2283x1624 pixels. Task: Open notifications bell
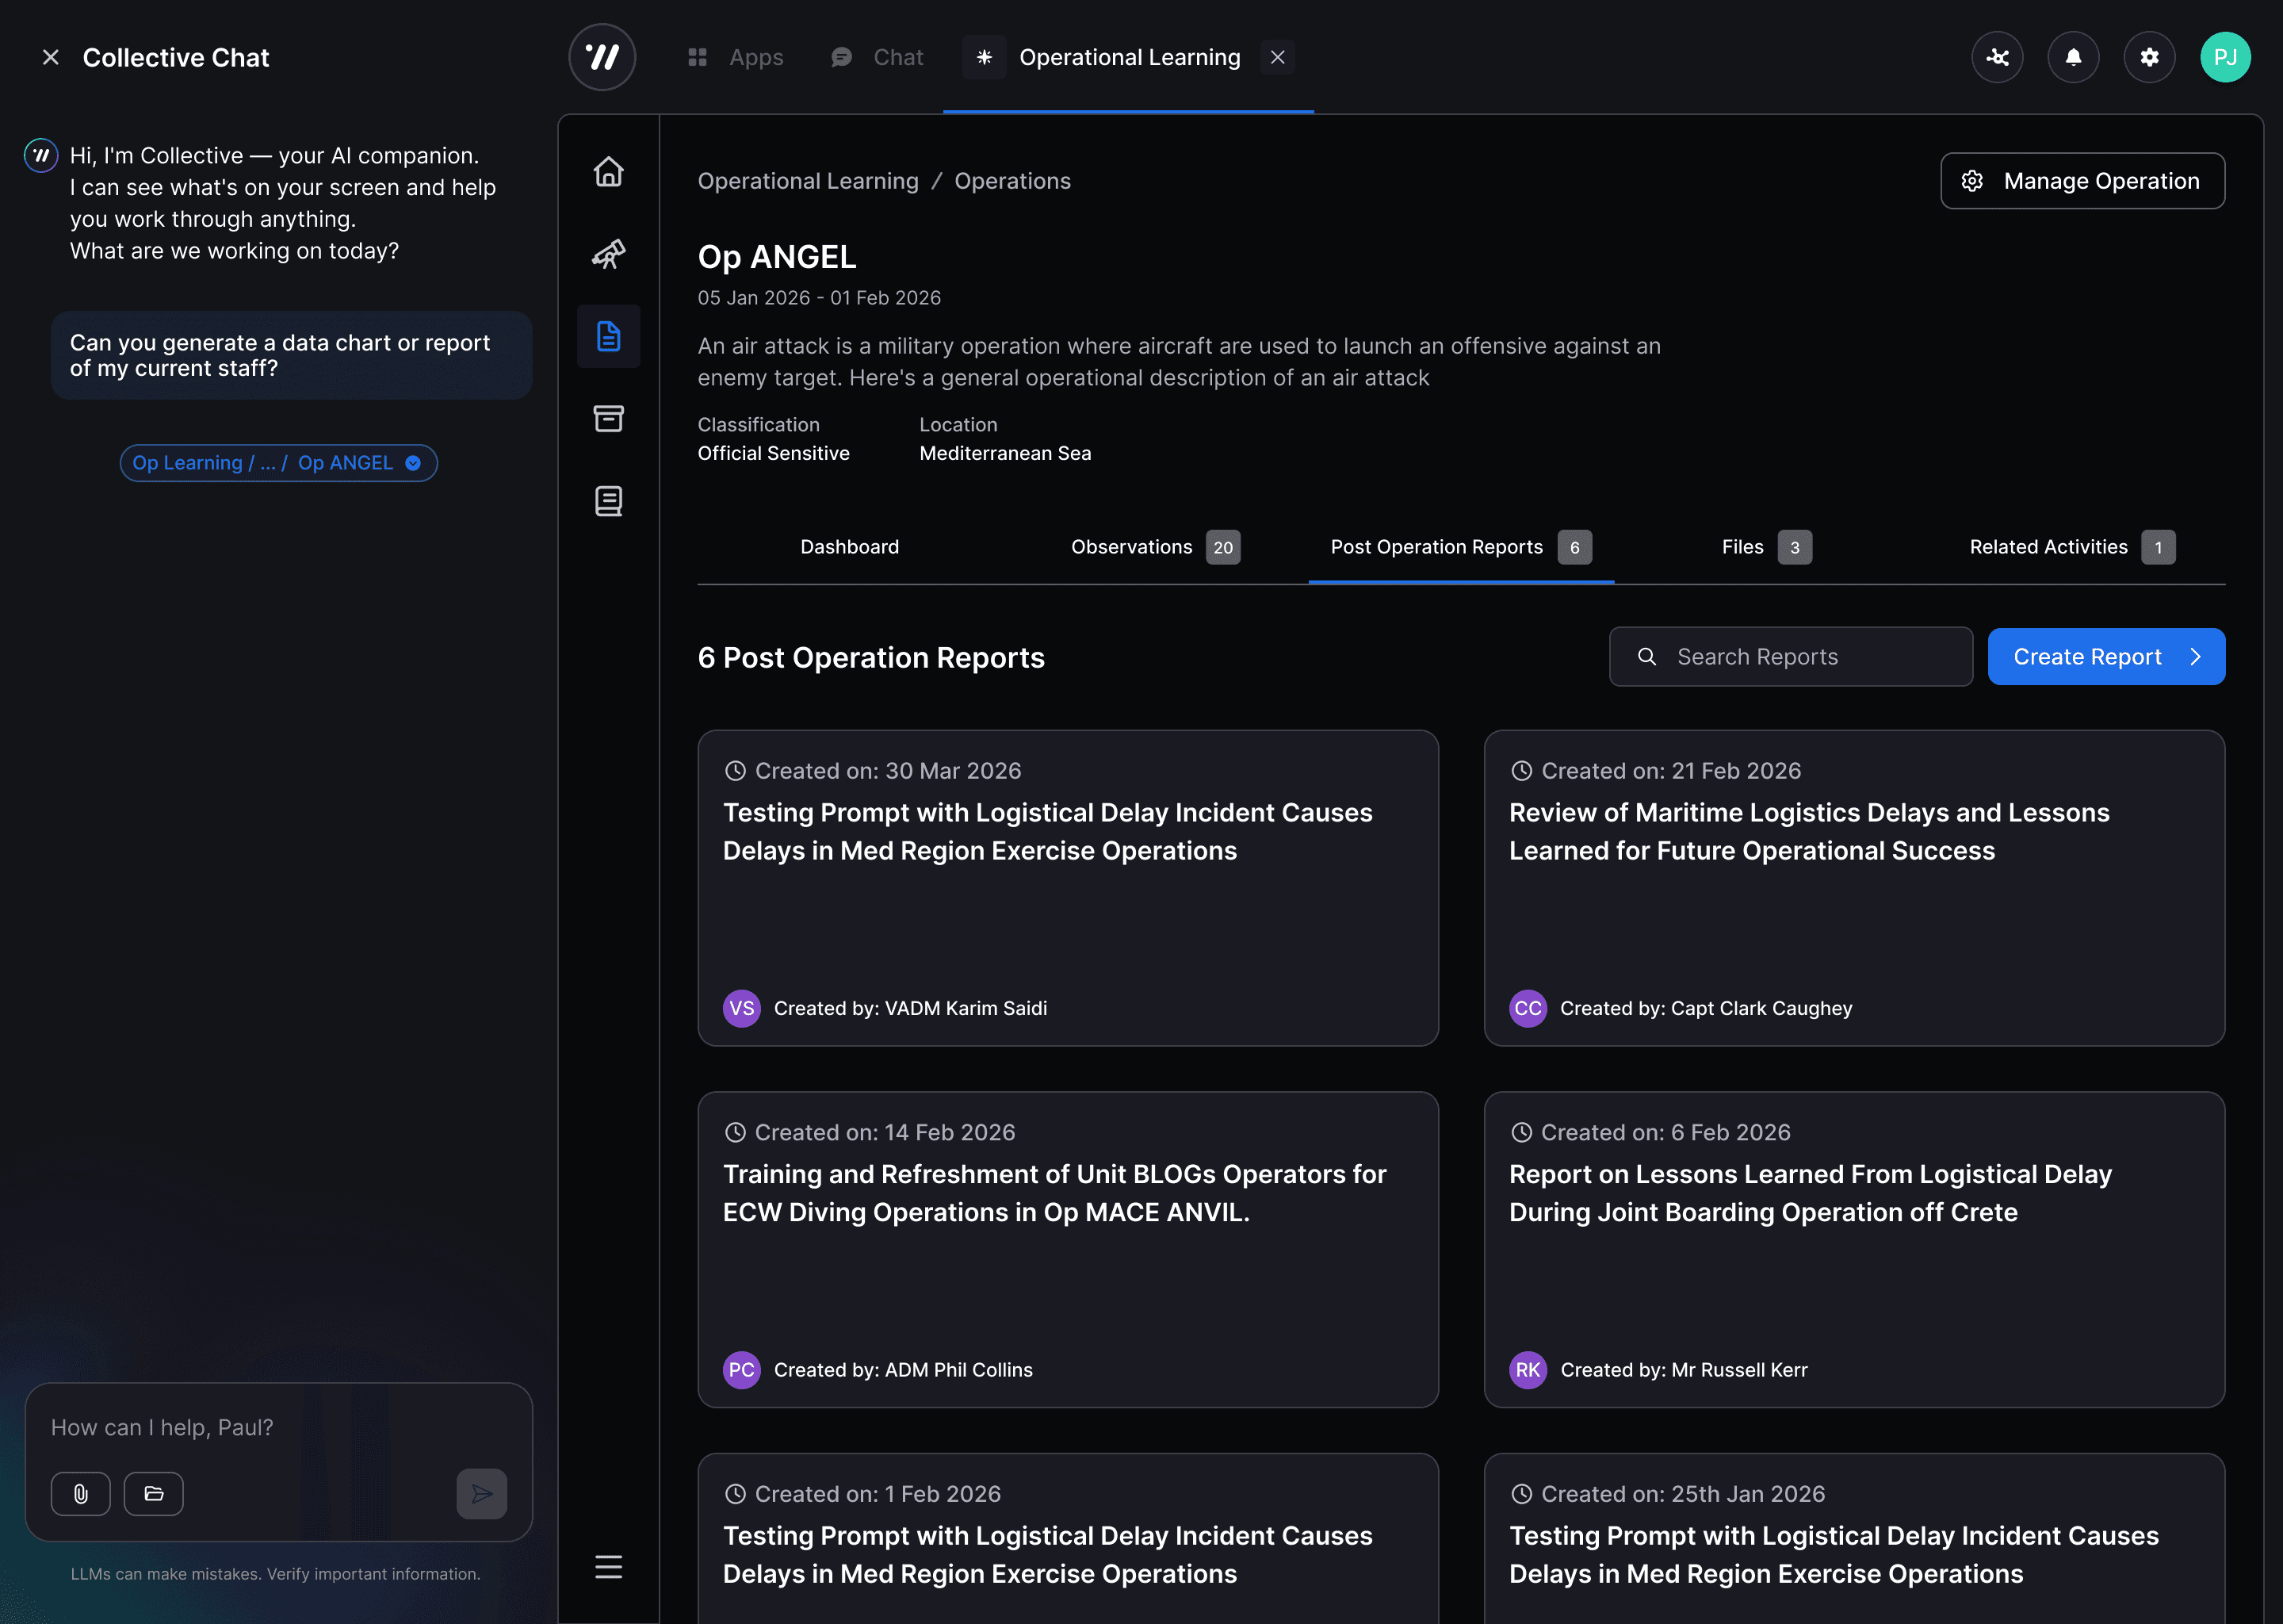point(2073,57)
